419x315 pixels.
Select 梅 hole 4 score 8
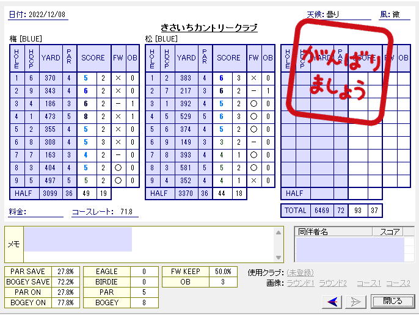(x=86, y=117)
